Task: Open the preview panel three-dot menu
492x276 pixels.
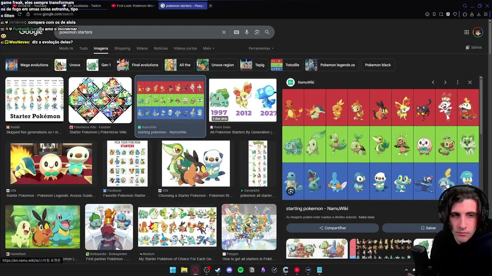Action: [x=457, y=82]
